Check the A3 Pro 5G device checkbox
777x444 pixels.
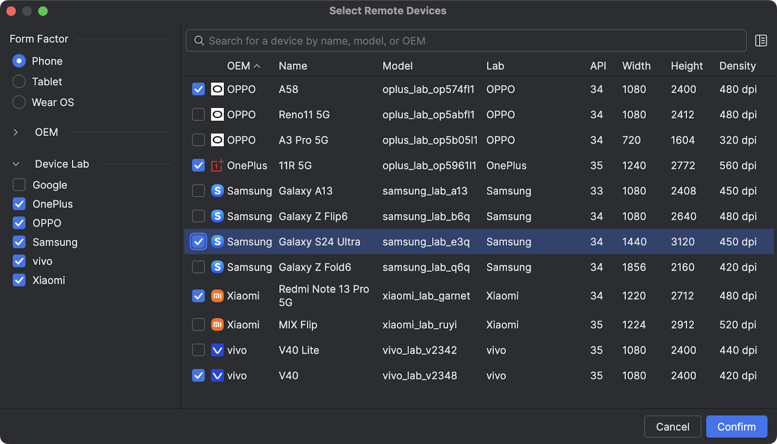coord(198,140)
